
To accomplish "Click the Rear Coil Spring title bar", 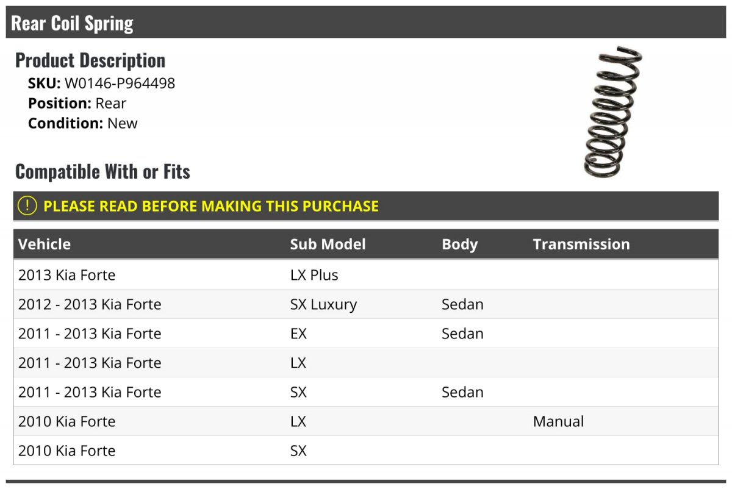I will click(366, 23).
